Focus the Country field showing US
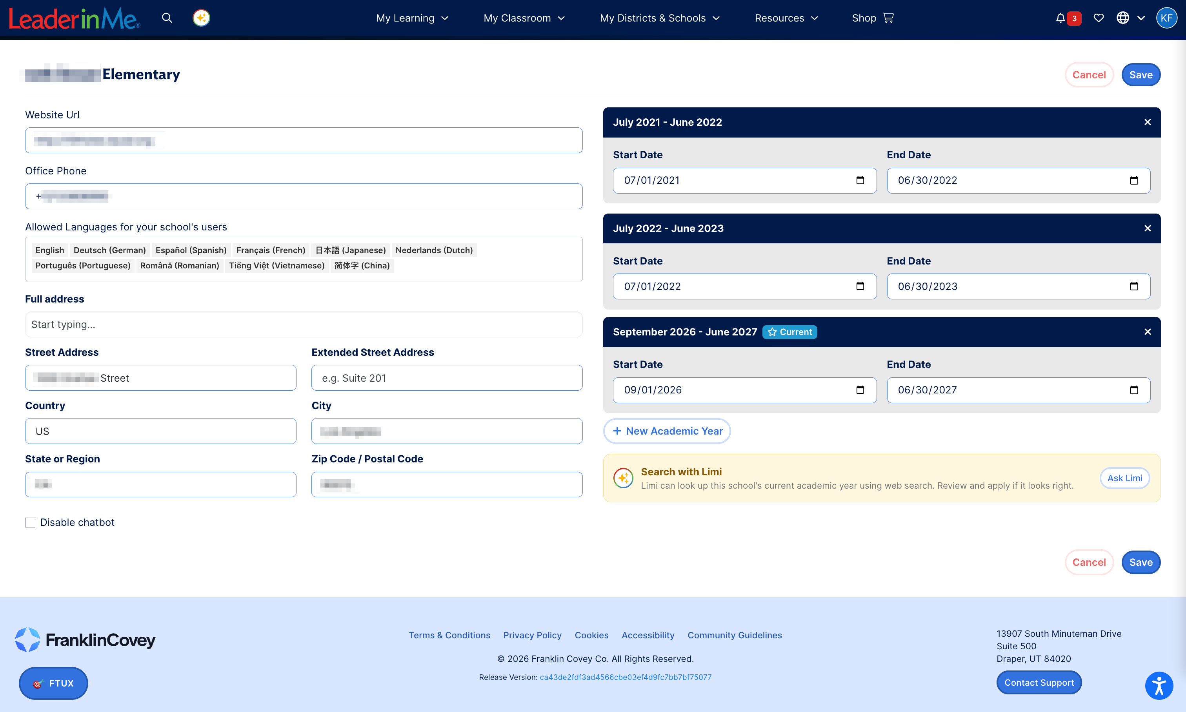 pyautogui.click(x=161, y=431)
